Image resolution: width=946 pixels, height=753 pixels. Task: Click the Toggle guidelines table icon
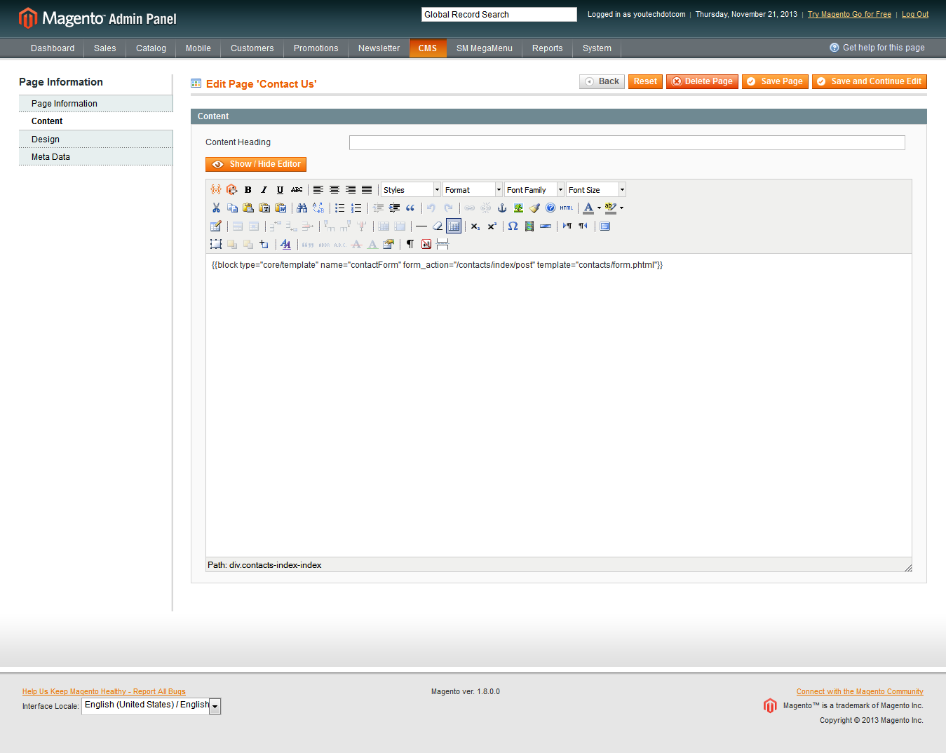(x=454, y=226)
